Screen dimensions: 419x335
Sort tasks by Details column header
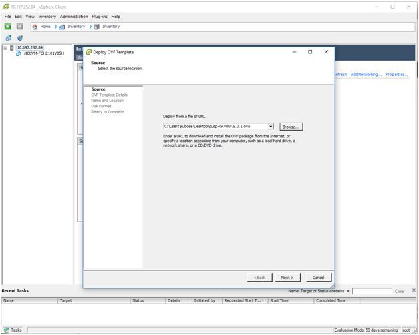(x=179, y=301)
